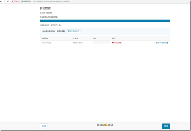
Task: Click the Install Agents heading
Action: coord(46,13)
